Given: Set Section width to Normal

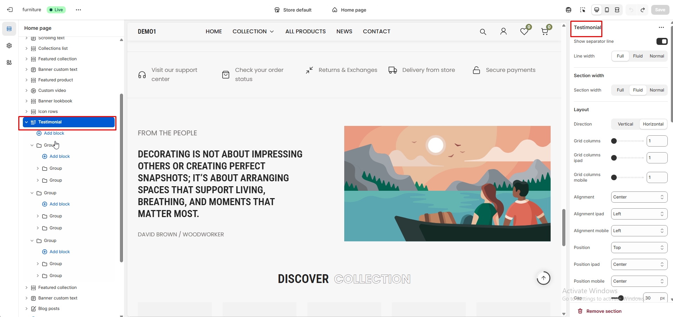Looking at the screenshot, I should coord(656,90).
